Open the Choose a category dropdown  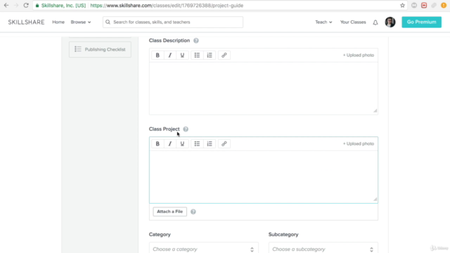(x=203, y=249)
